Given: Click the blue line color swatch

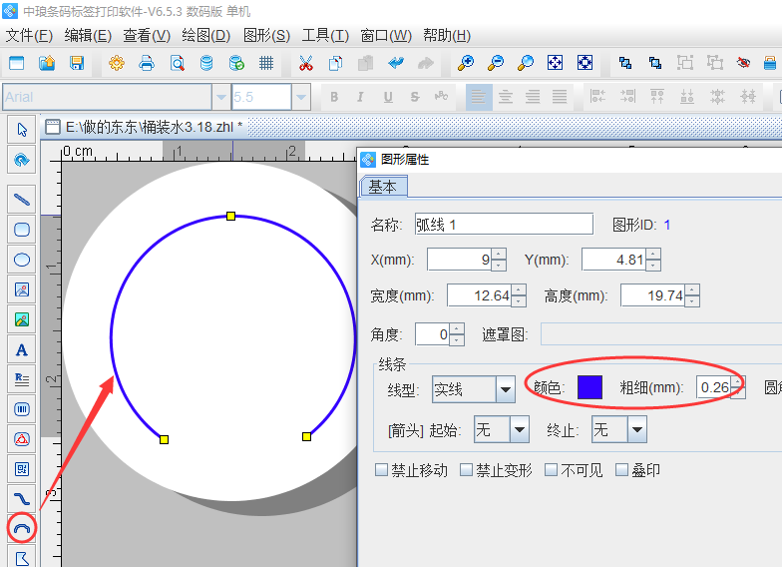Looking at the screenshot, I should click(x=589, y=387).
